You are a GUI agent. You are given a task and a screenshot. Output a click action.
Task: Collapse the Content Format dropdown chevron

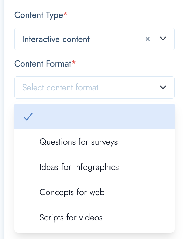[163, 87]
